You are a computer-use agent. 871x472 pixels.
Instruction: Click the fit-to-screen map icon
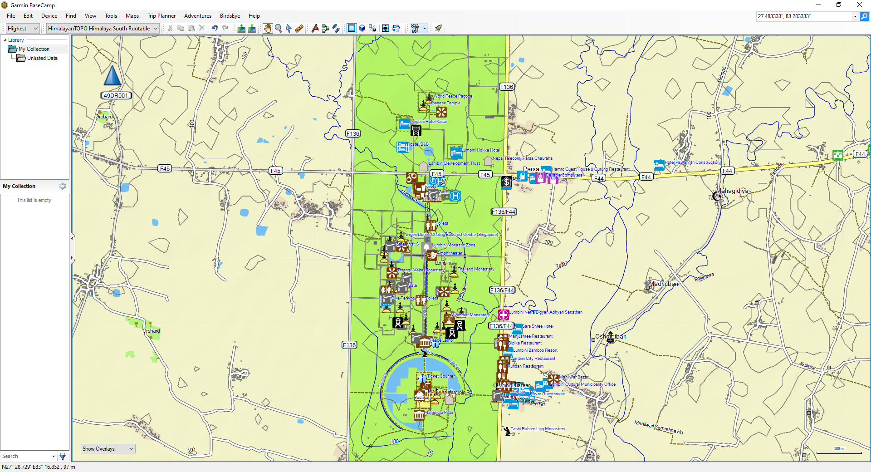point(385,28)
